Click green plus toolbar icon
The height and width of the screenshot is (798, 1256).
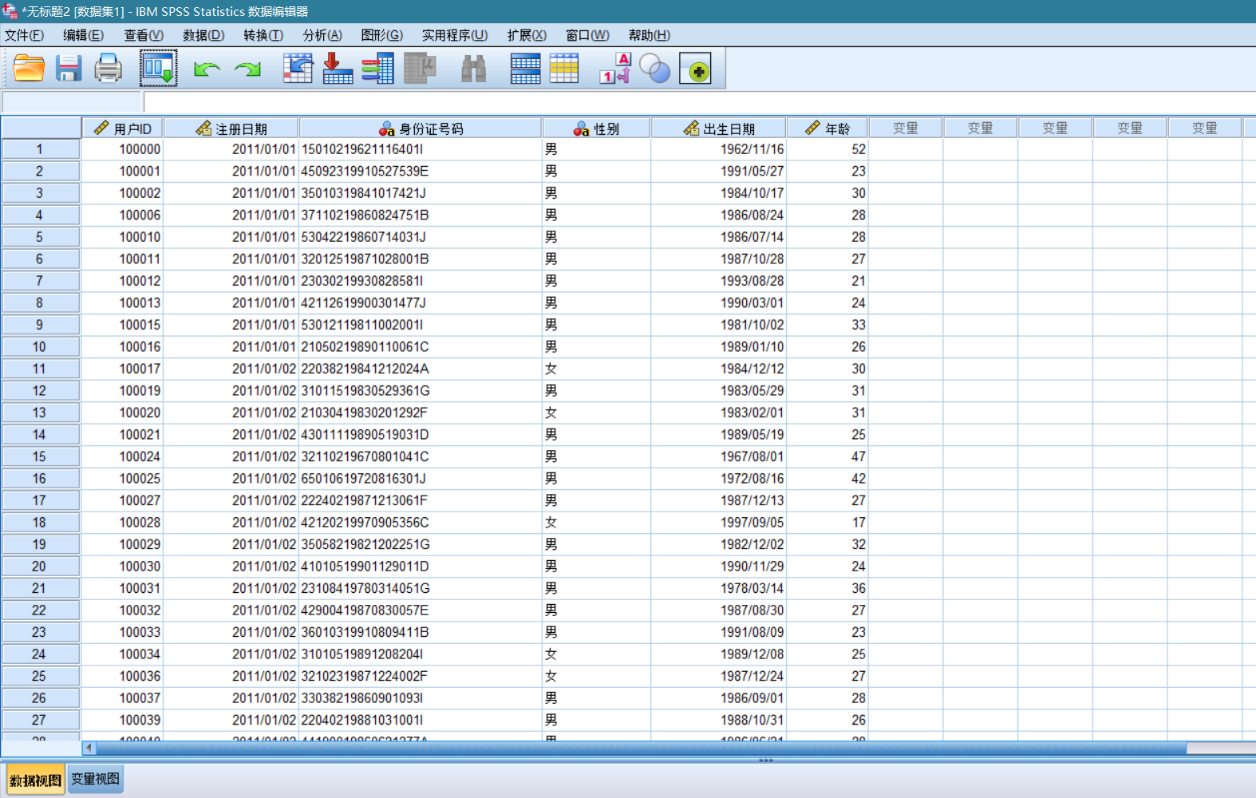point(696,69)
